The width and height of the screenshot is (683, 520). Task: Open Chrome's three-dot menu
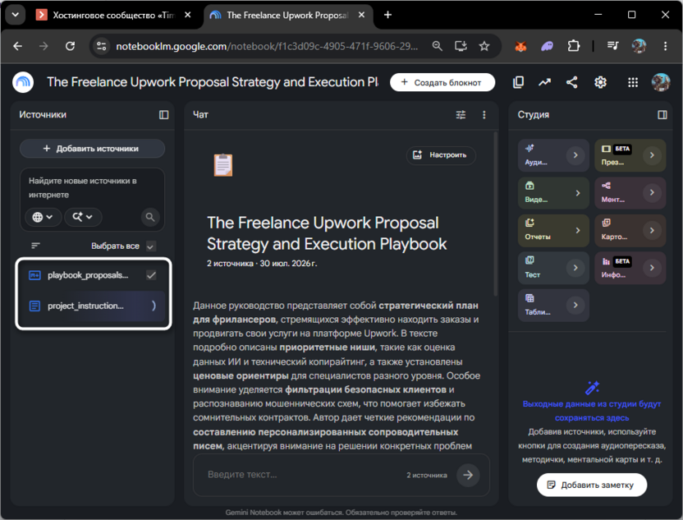[665, 46]
